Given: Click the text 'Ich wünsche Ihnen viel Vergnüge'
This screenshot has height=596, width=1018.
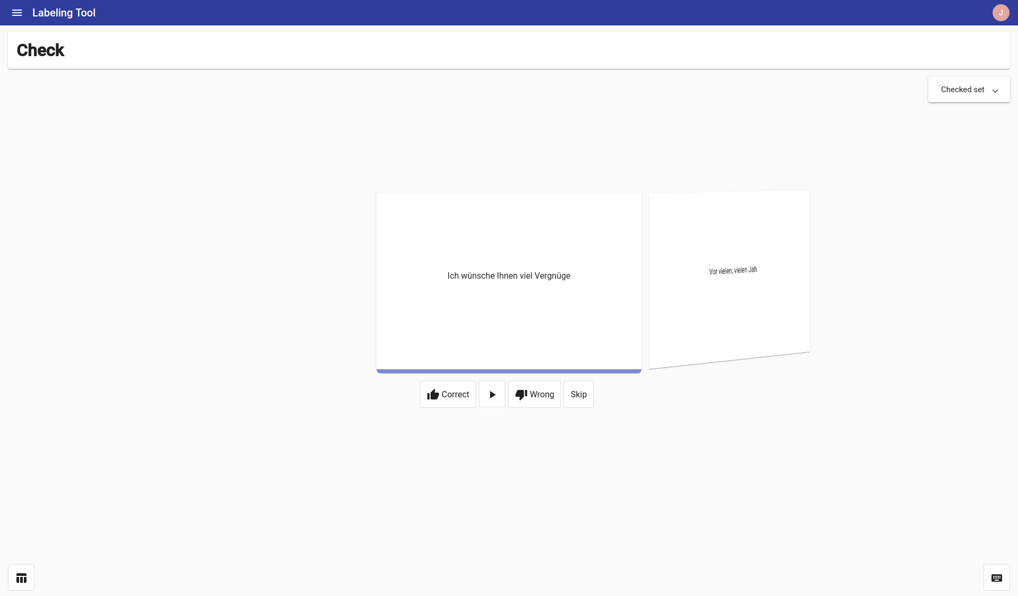Looking at the screenshot, I should [x=508, y=275].
